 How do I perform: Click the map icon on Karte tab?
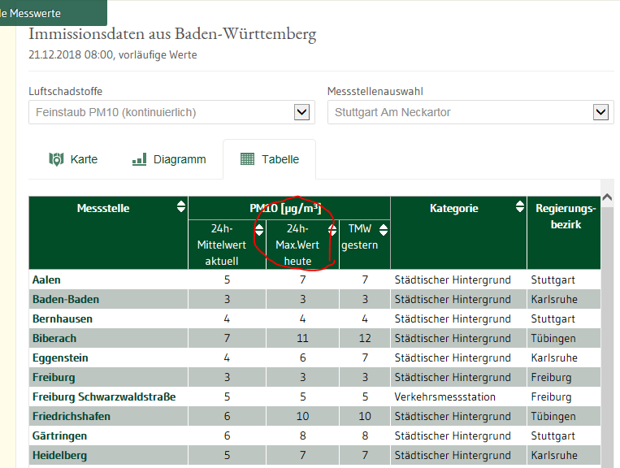click(56, 159)
